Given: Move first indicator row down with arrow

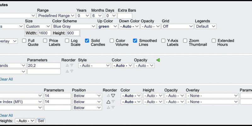Looking at the screenshot, I should coord(113,96).
